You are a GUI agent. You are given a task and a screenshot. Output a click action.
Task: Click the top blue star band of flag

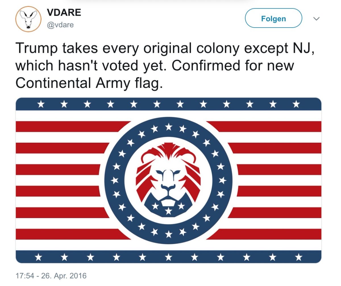(168, 104)
